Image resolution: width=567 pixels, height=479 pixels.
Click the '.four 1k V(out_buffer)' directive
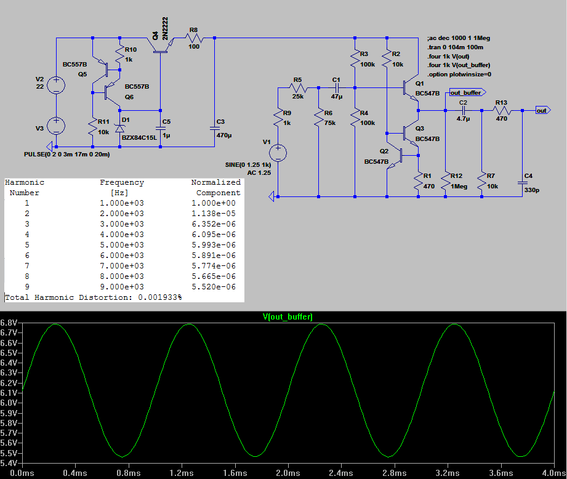(459, 65)
